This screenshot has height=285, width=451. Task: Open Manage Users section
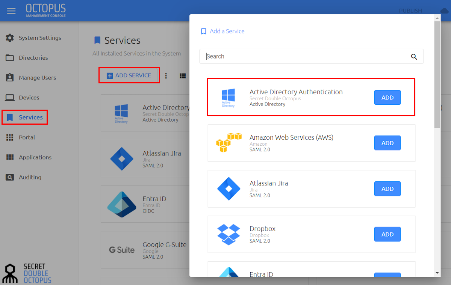point(37,78)
